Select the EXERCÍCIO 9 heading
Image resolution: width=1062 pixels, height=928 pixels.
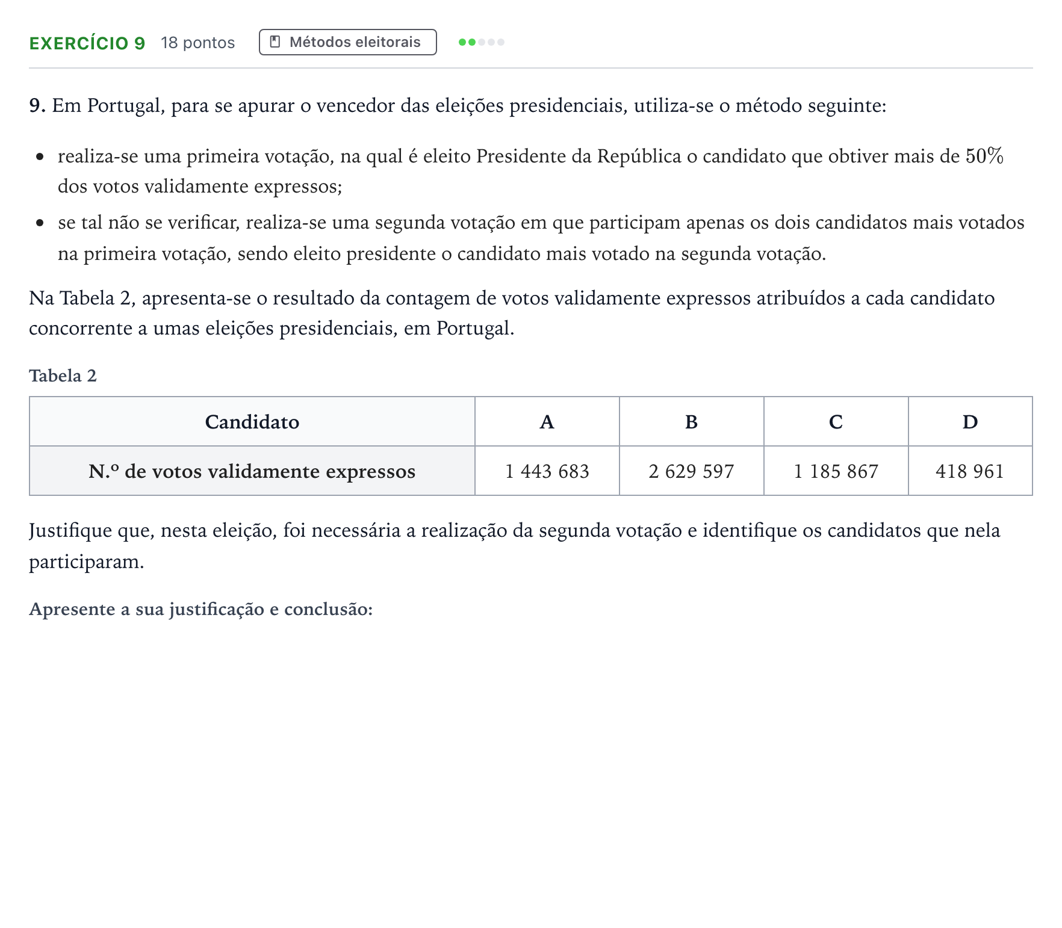(x=87, y=43)
